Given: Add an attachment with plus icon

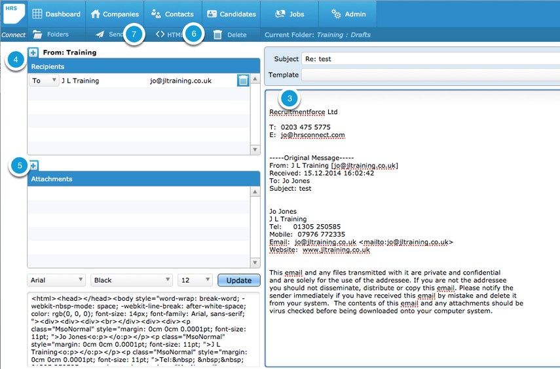Looking at the screenshot, I should pyautogui.click(x=33, y=166).
